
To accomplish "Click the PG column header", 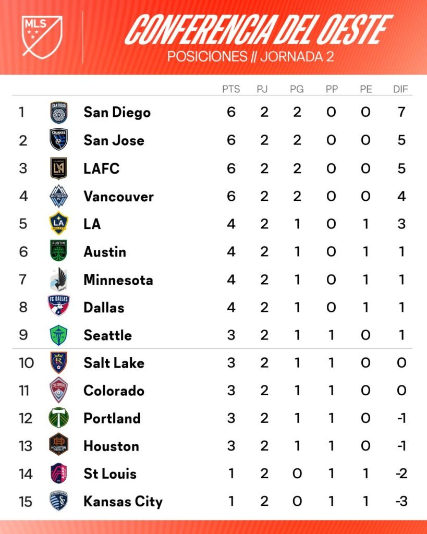I will (297, 89).
